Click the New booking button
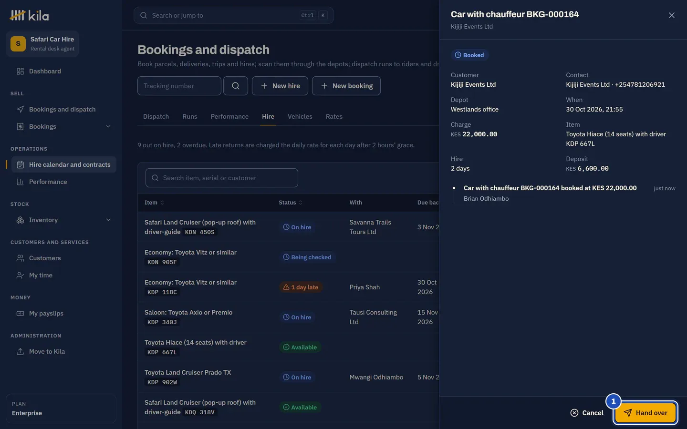 (x=346, y=86)
